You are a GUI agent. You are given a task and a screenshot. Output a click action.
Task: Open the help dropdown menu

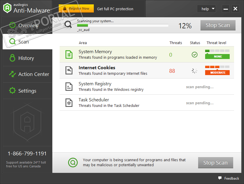[x=207, y=9]
